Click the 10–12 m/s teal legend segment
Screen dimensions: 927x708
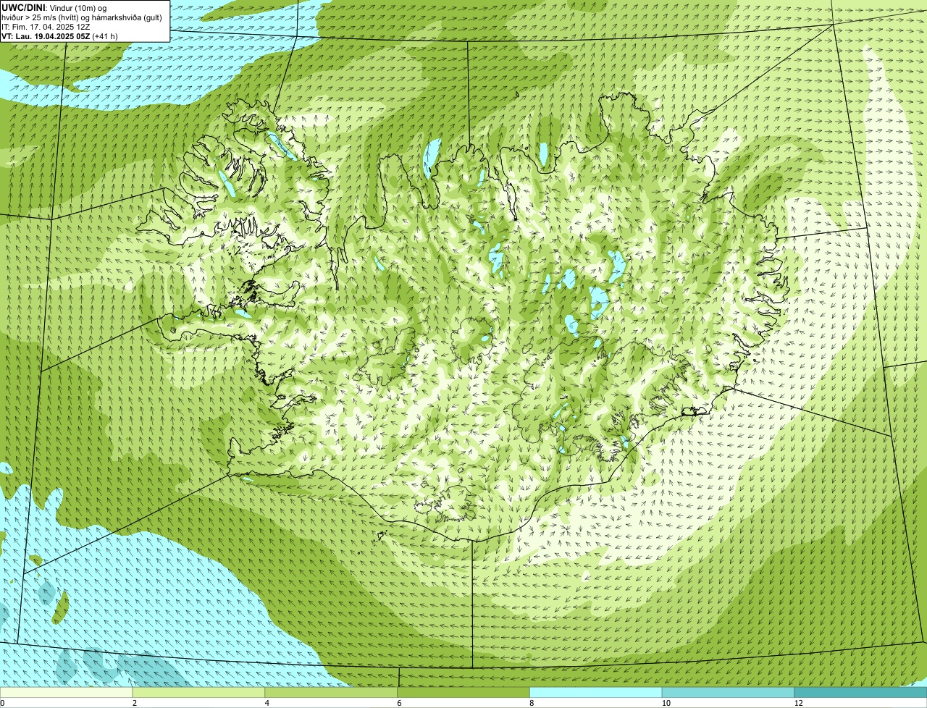click(729, 693)
